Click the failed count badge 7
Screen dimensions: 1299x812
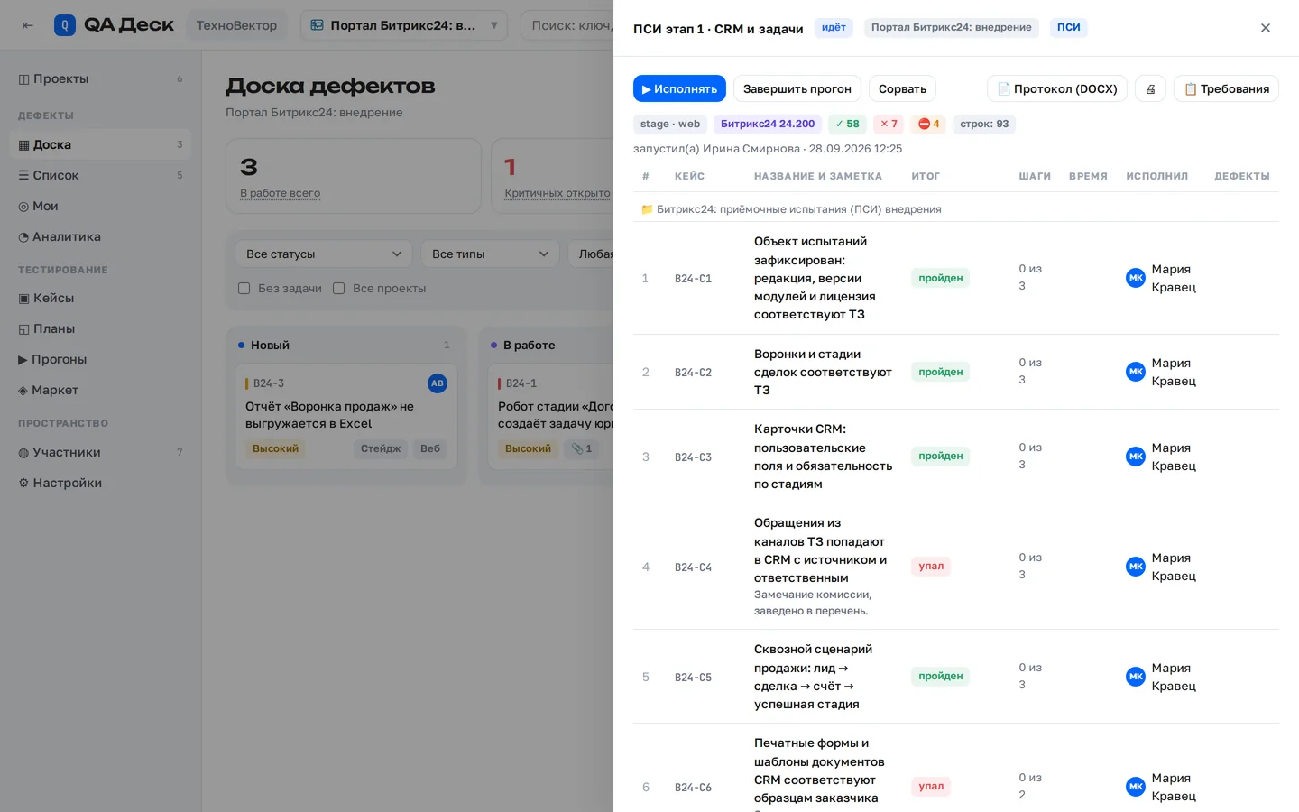(889, 124)
